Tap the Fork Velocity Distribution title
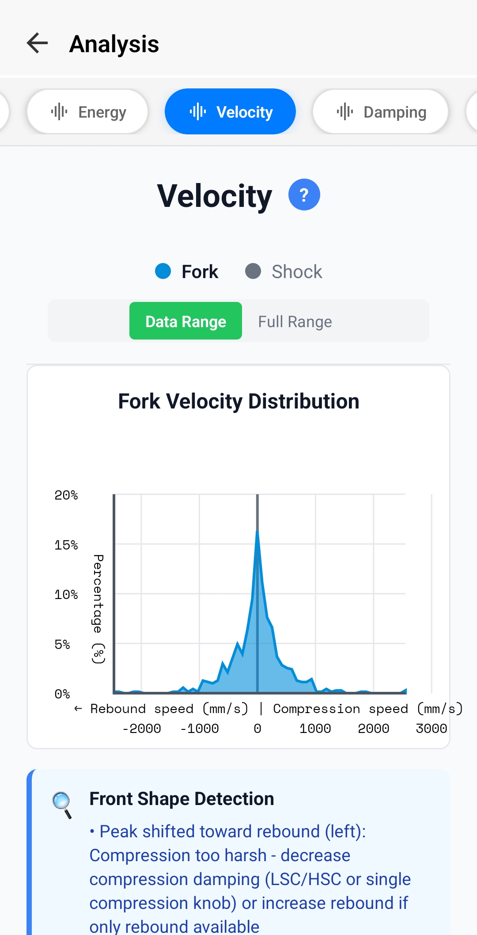 [238, 401]
